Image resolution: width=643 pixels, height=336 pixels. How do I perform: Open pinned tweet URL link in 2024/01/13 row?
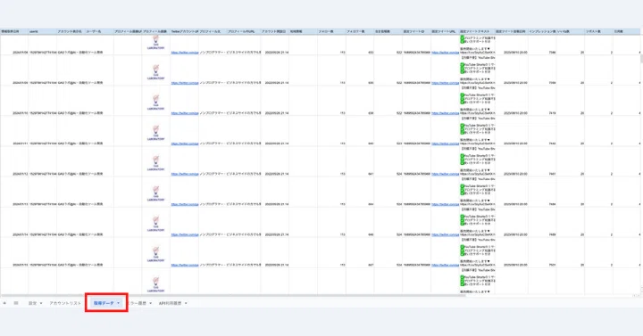click(446, 204)
